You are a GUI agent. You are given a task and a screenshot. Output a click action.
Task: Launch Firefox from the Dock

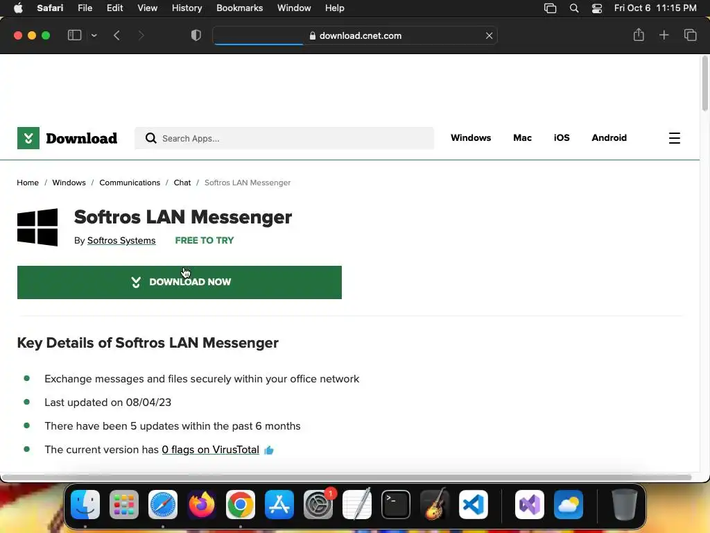[202, 505]
